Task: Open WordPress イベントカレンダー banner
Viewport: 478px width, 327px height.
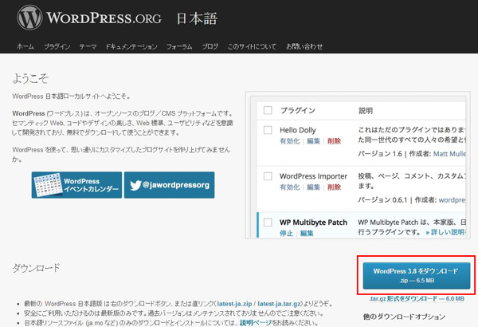Action: click(76, 185)
